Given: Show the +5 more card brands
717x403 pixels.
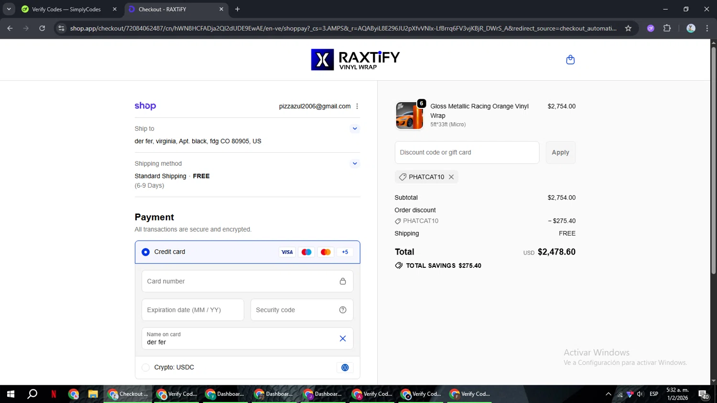Looking at the screenshot, I should (x=345, y=252).
